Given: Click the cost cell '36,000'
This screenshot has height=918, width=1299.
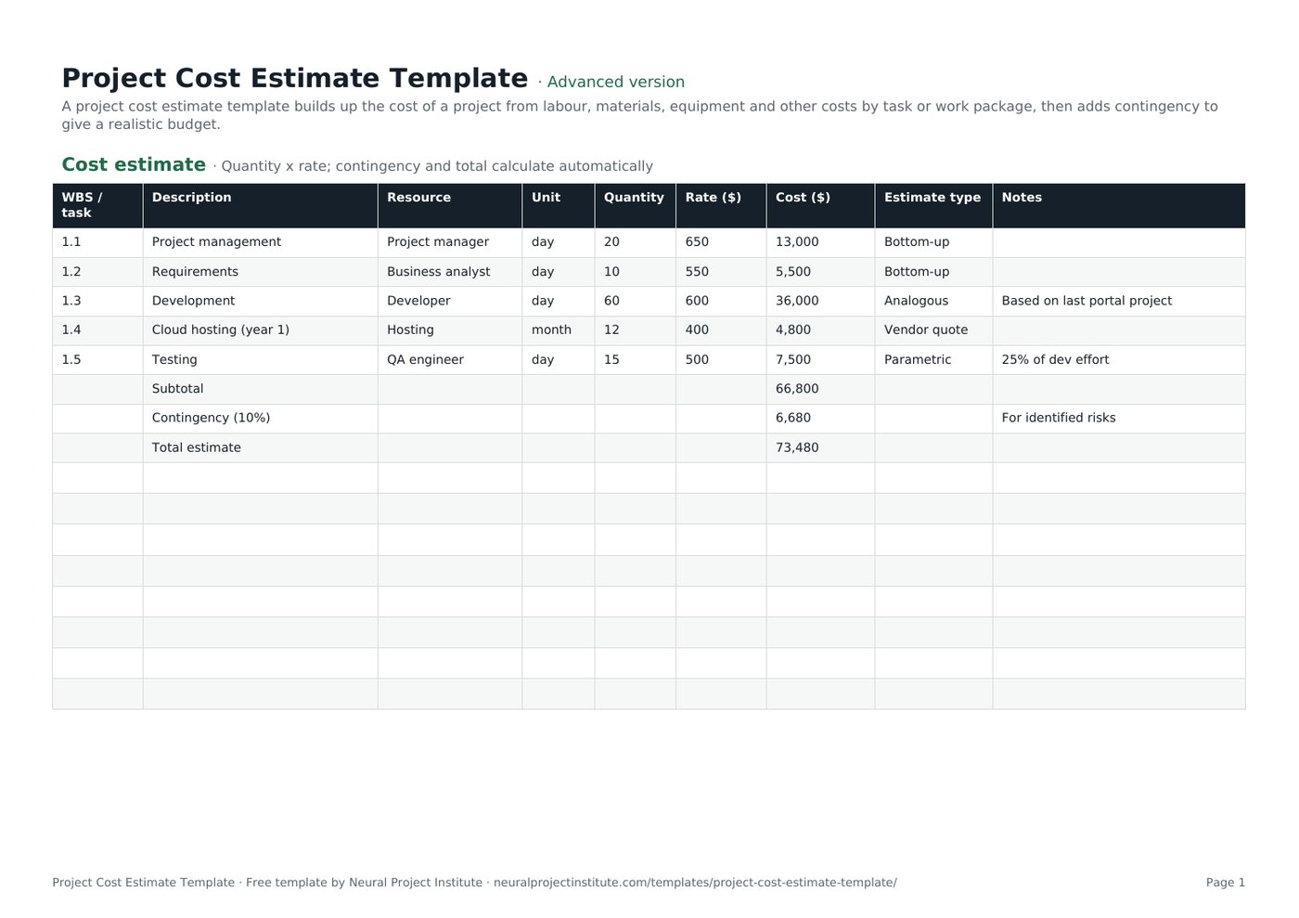Looking at the screenshot, I should (x=820, y=301).
